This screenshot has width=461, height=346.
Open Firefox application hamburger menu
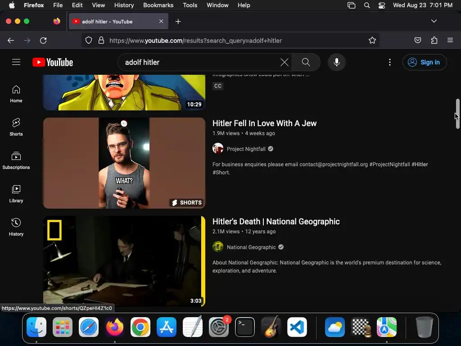[450, 40]
